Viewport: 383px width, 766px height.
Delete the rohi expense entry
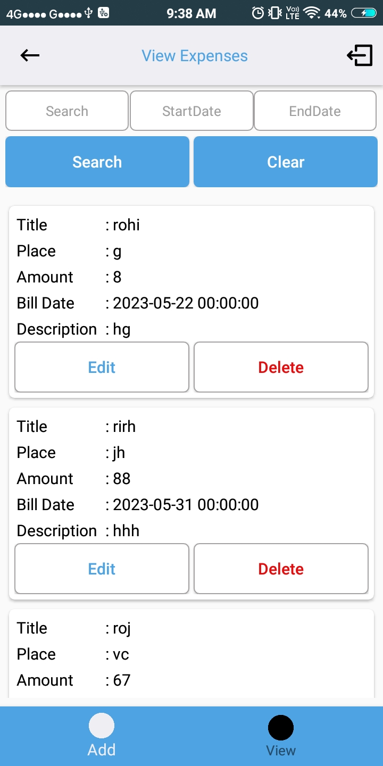coord(281,367)
